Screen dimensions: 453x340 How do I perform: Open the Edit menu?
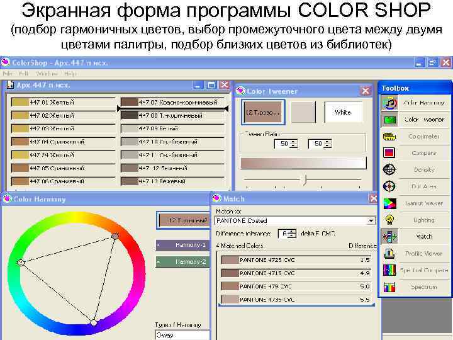click(x=23, y=74)
